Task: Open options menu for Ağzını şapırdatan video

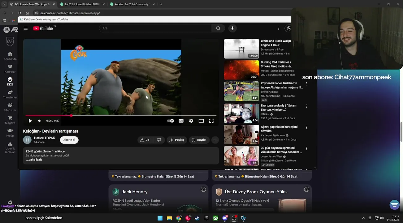Action: (307, 127)
